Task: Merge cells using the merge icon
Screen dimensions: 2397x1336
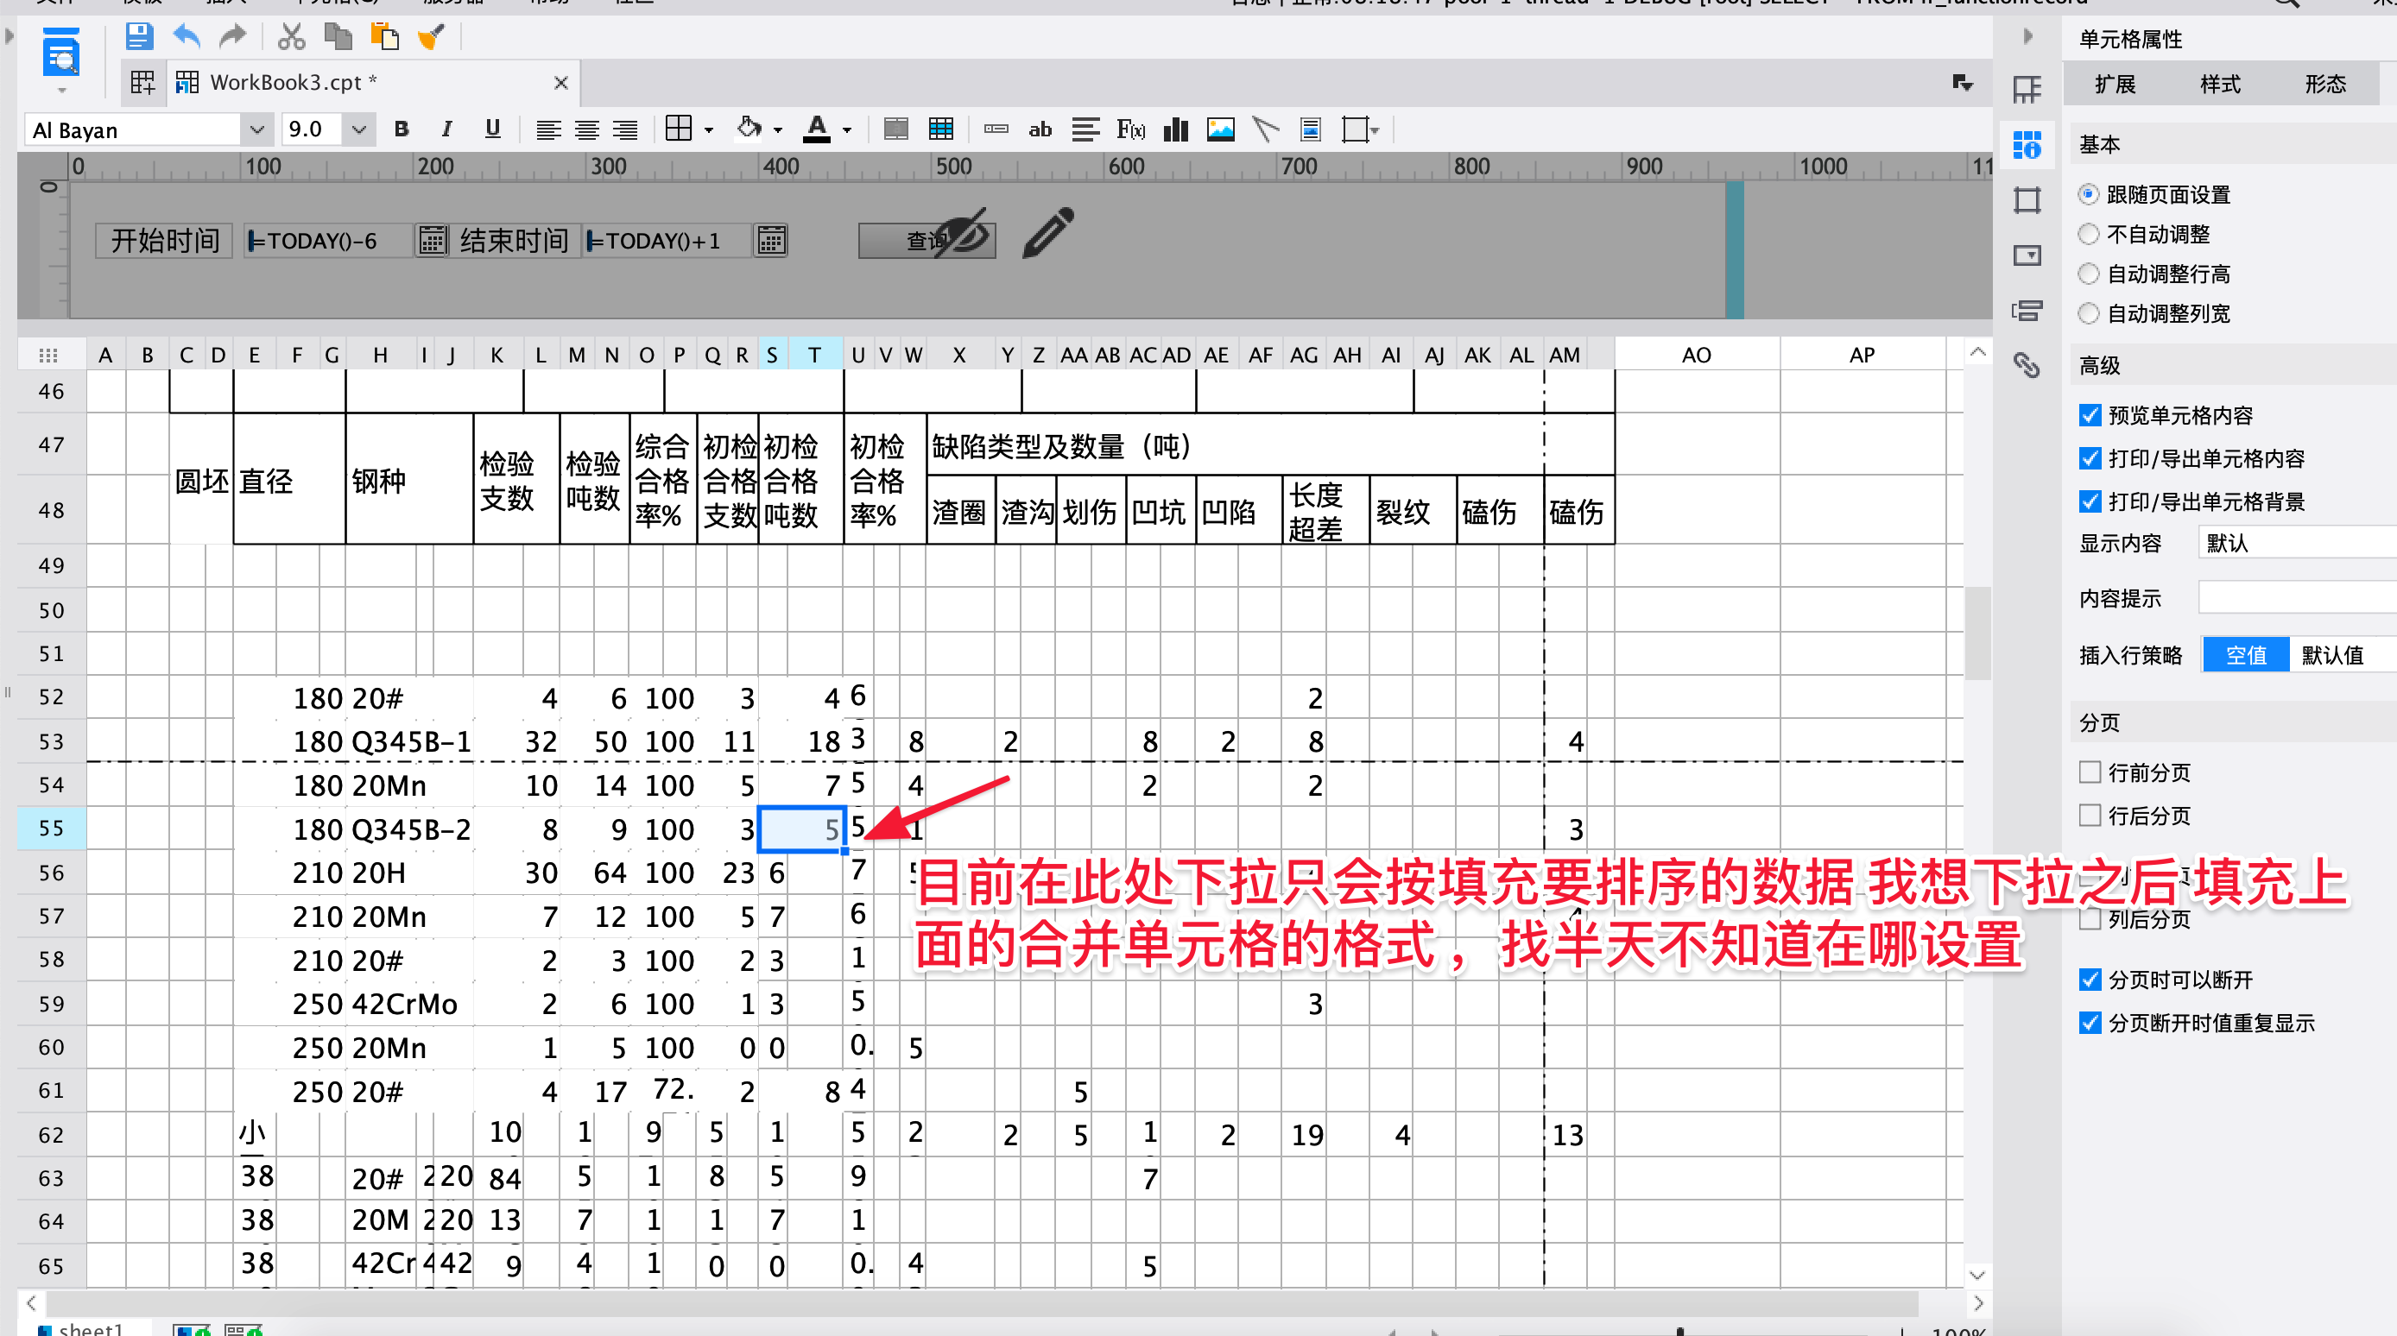Action: (895, 129)
